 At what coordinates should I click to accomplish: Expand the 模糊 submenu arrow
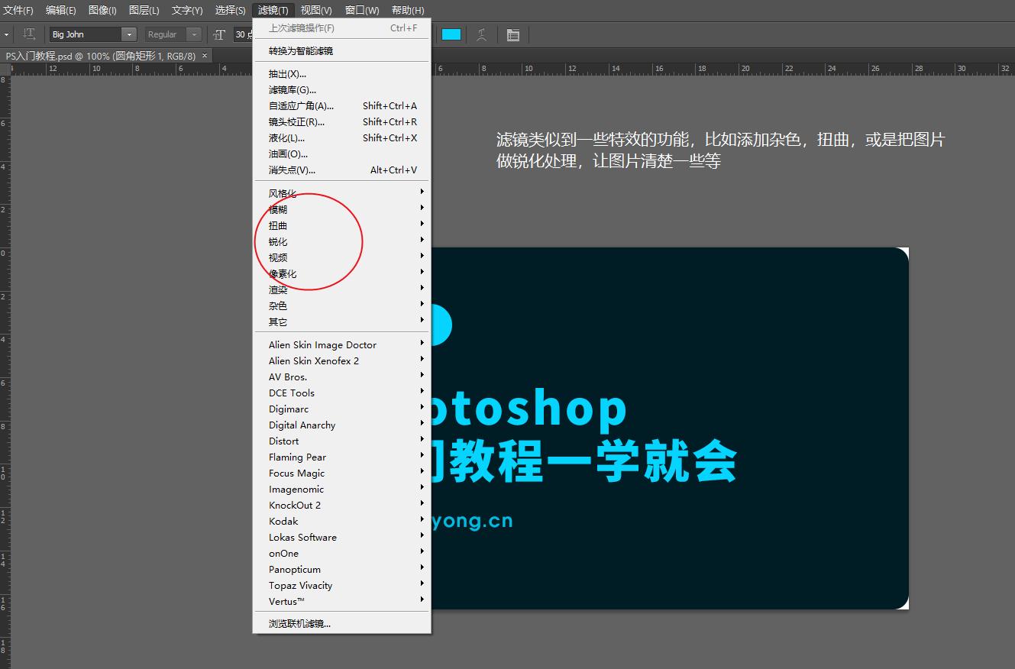click(422, 208)
